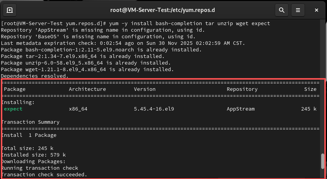The height and width of the screenshot is (179, 327).
Task: Click the Repository column header
Action: [242, 89]
